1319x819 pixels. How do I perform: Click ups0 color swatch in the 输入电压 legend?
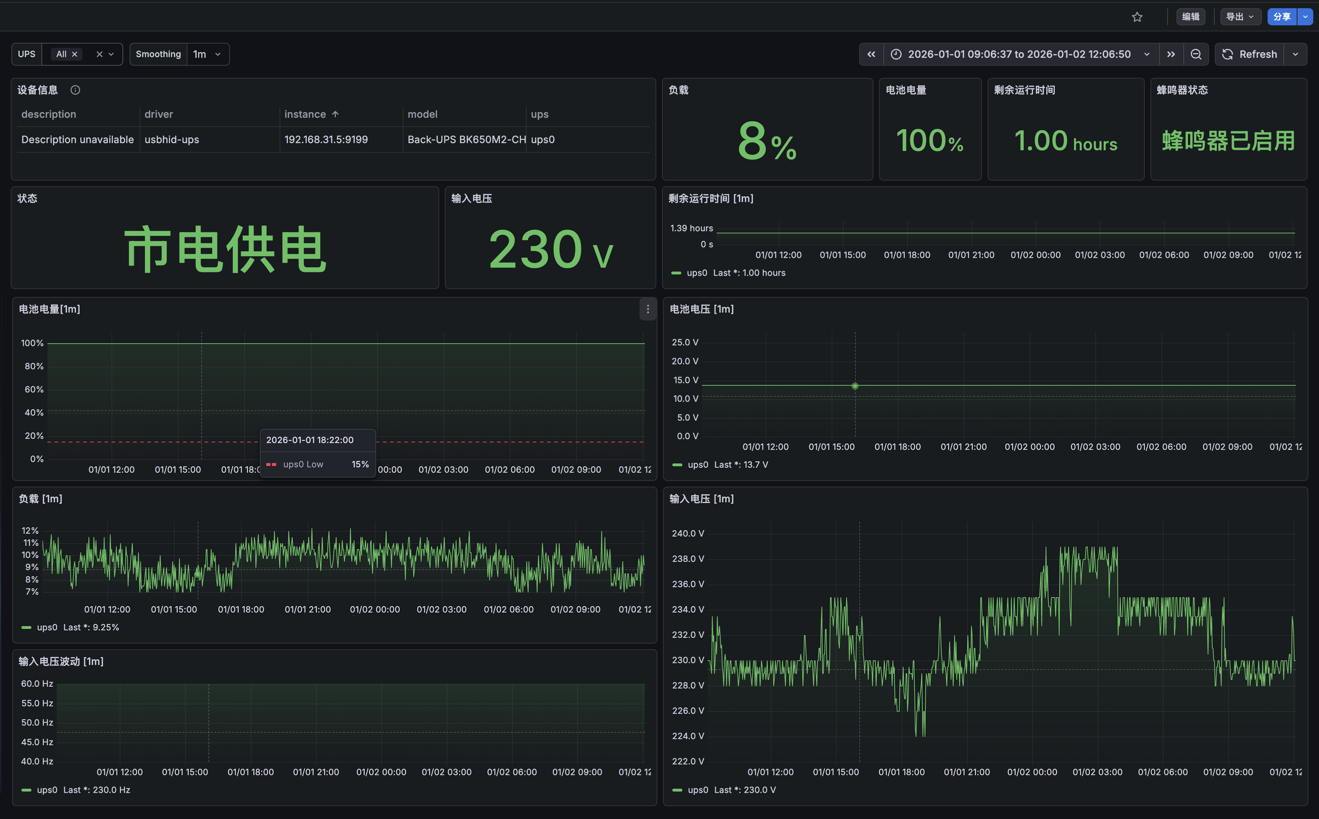click(x=677, y=790)
